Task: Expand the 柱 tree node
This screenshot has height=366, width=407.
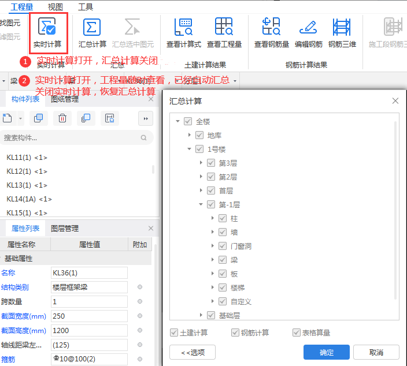Action: (x=213, y=218)
